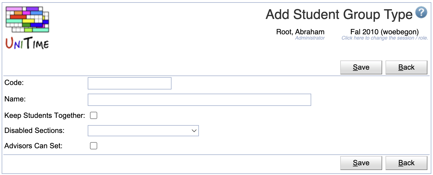Enable the Keep Students Together checkbox
The image size is (433, 175).
coord(94,116)
